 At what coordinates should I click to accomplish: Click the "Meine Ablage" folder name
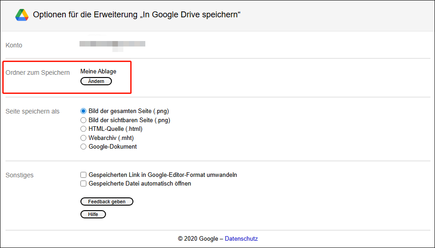click(98, 72)
